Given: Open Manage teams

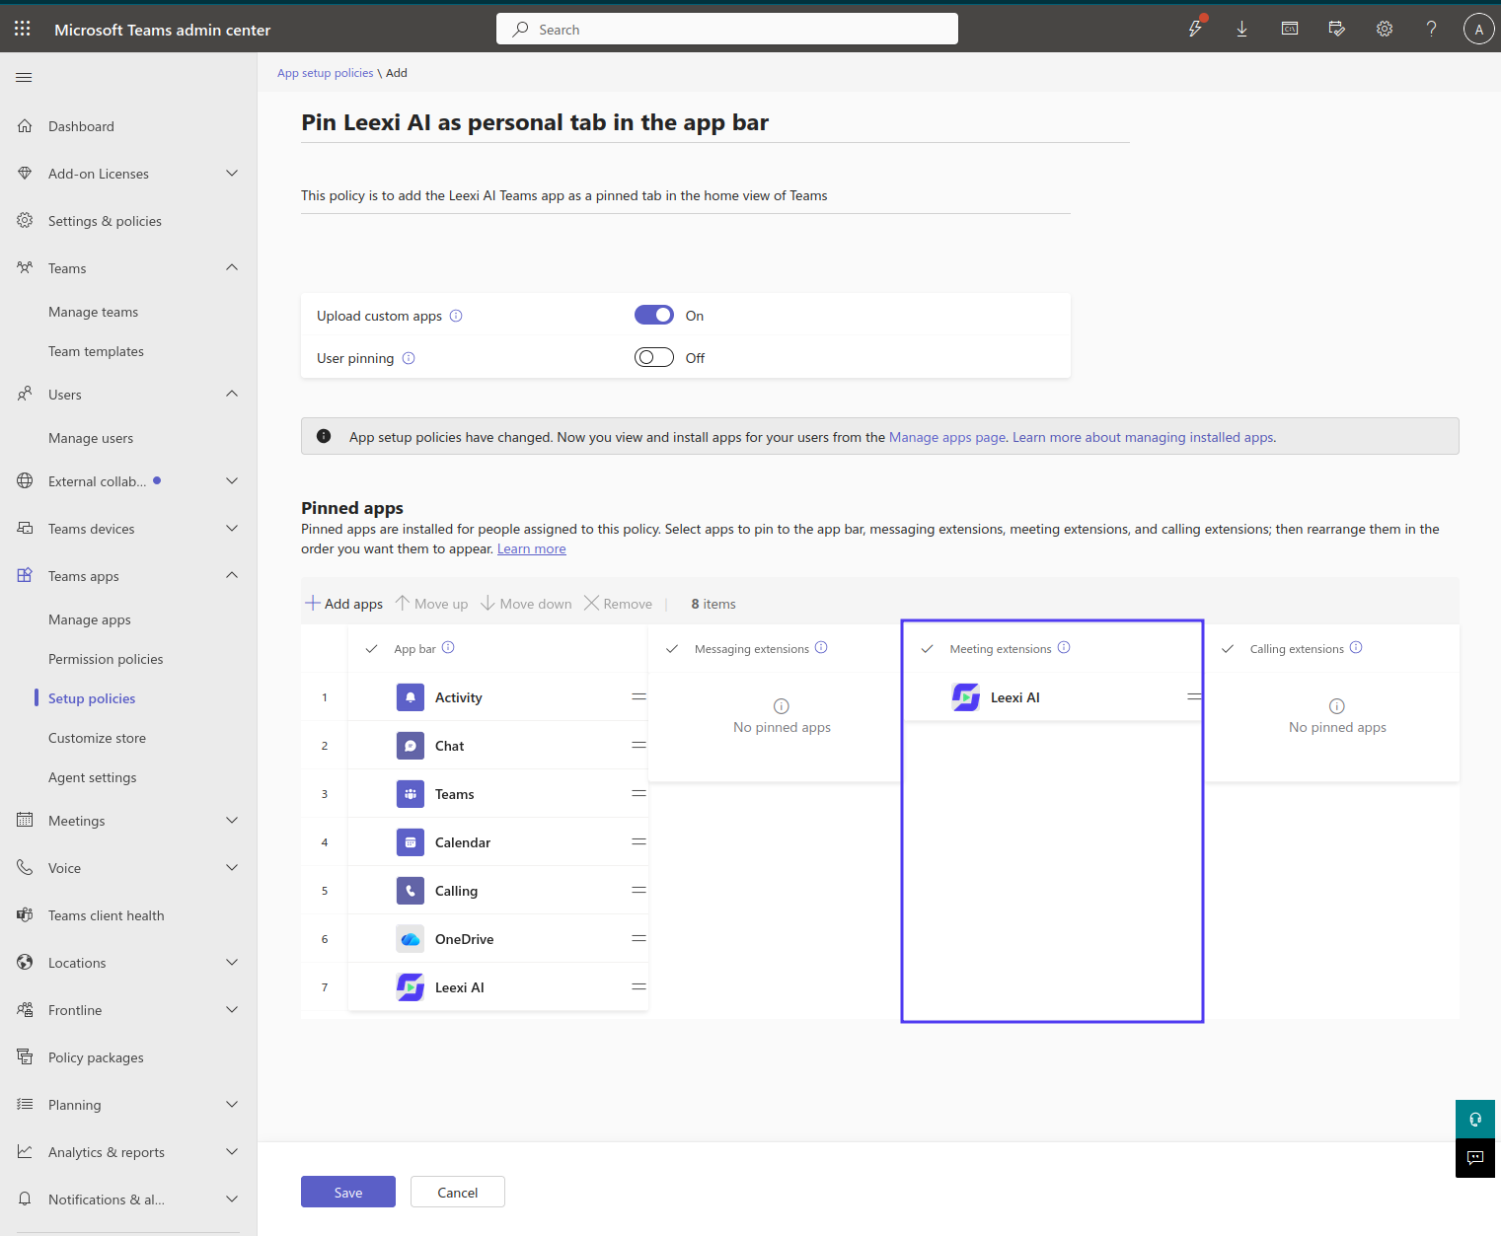Looking at the screenshot, I should 94,312.
